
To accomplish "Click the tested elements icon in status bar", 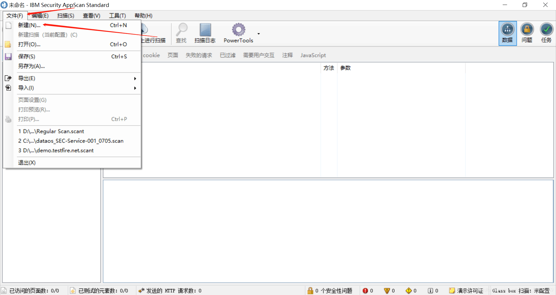I will pos(73,291).
